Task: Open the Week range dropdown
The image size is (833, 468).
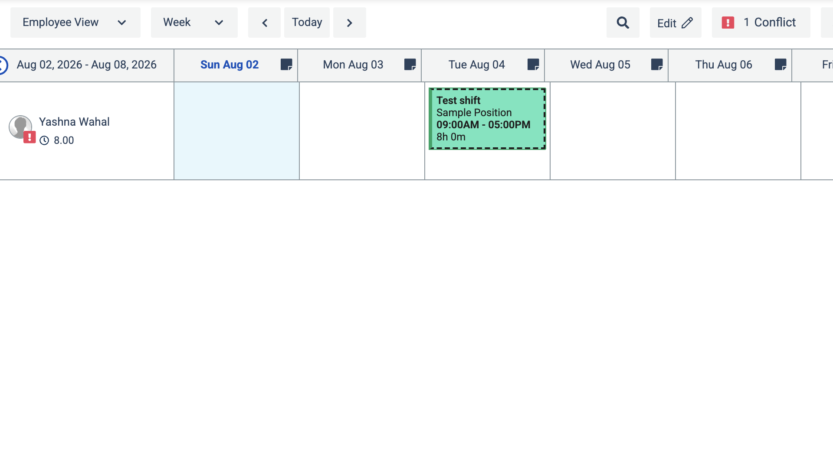Action: point(194,23)
